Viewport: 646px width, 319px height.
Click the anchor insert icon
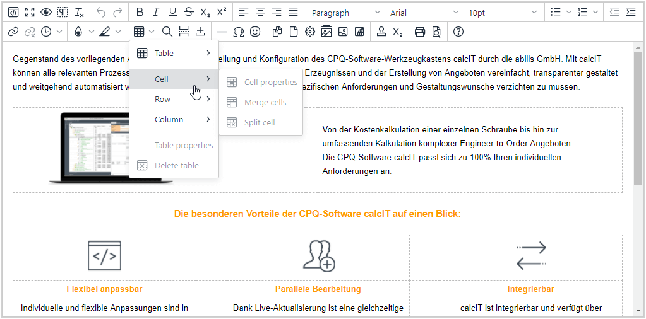200,32
